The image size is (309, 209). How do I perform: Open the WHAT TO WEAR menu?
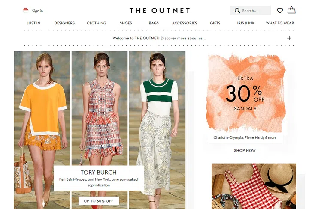[280, 23]
